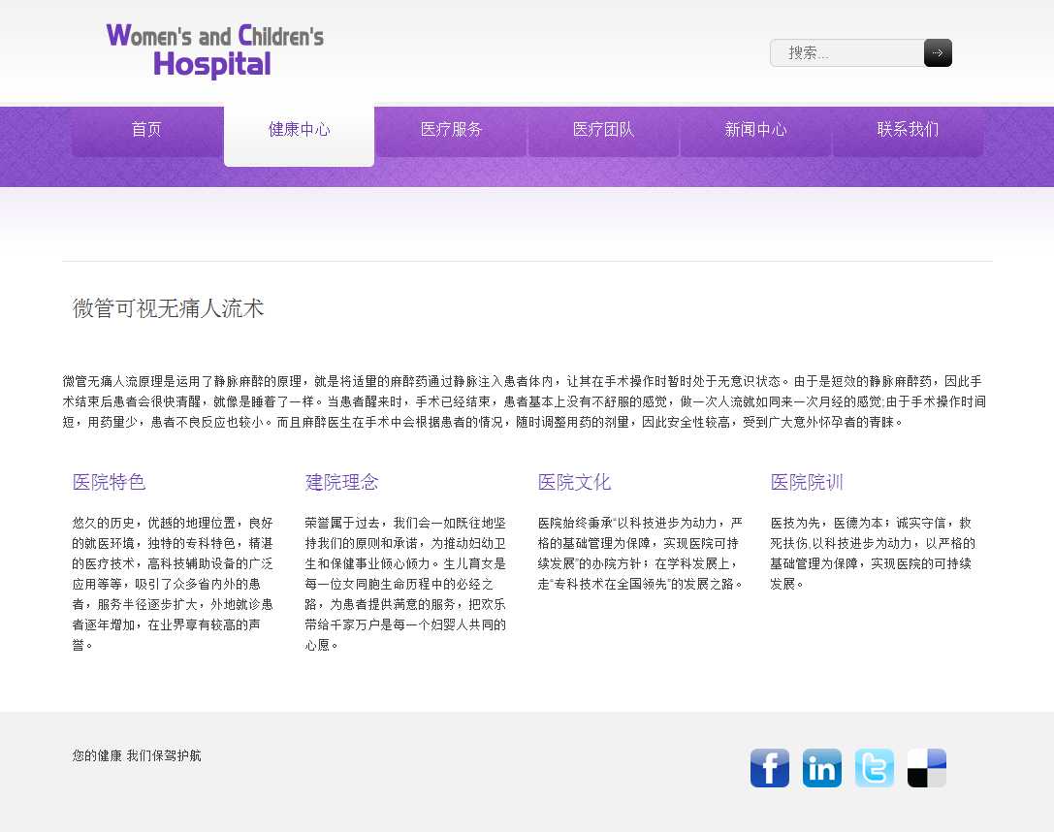1054x832 pixels.
Task: Click the LinkedIn icon in footer
Action: pyautogui.click(x=821, y=768)
